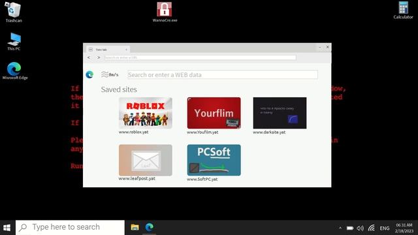Open the Yourflim saved site thumbnail
Screen dimensions: 418x235
[x=214, y=113]
